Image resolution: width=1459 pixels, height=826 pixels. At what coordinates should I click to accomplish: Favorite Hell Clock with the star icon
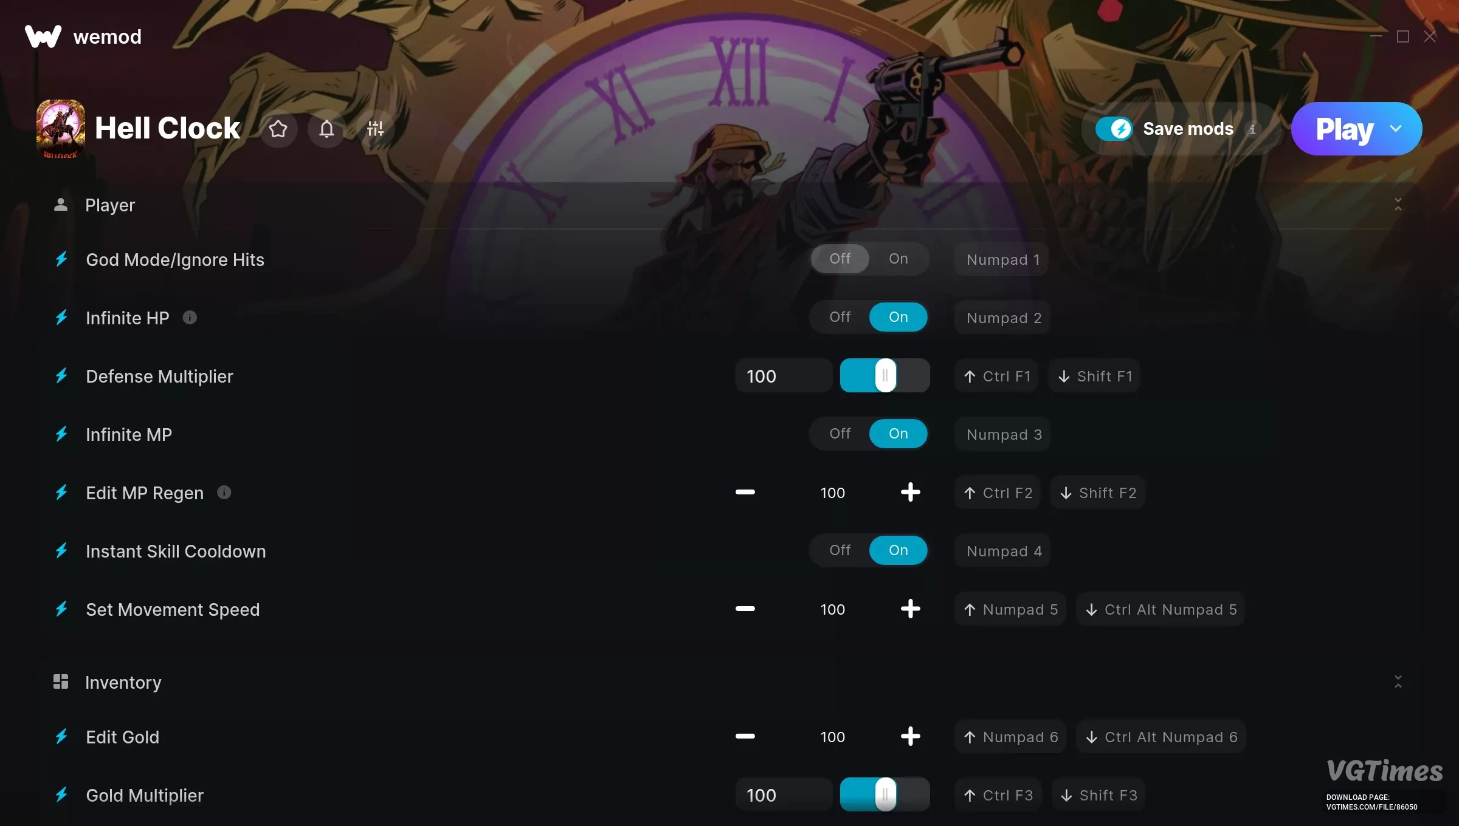pyautogui.click(x=278, y=129)
